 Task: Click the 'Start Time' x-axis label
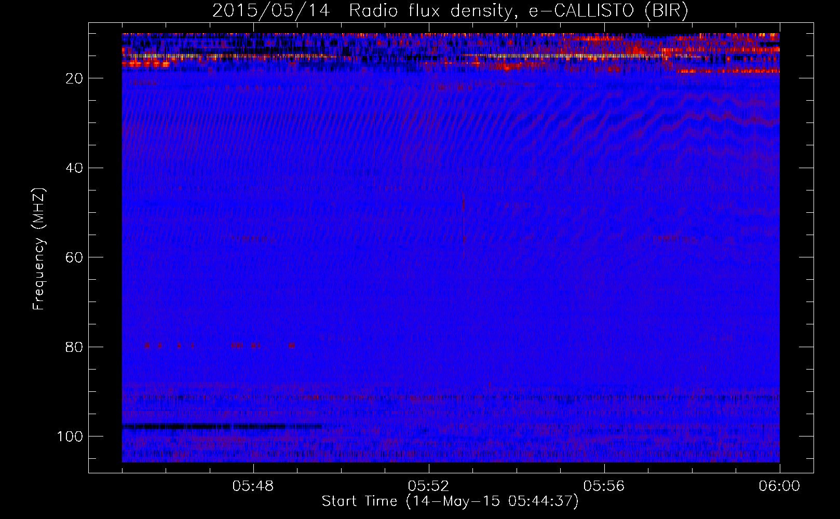click(450, 501)
